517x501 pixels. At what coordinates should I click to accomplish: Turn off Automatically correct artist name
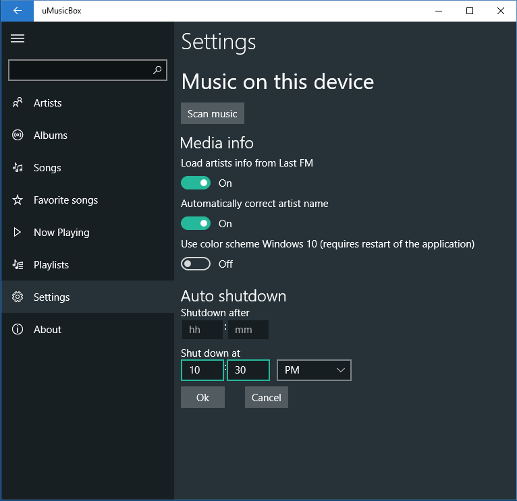196,223
